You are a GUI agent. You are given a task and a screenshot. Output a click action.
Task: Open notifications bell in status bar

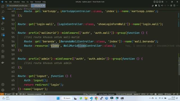coord(177,94)
